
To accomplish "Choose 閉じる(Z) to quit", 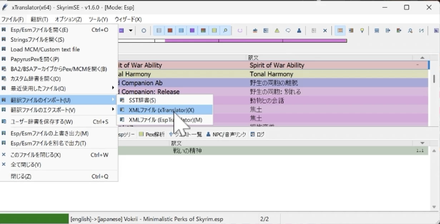I will 59,176.
